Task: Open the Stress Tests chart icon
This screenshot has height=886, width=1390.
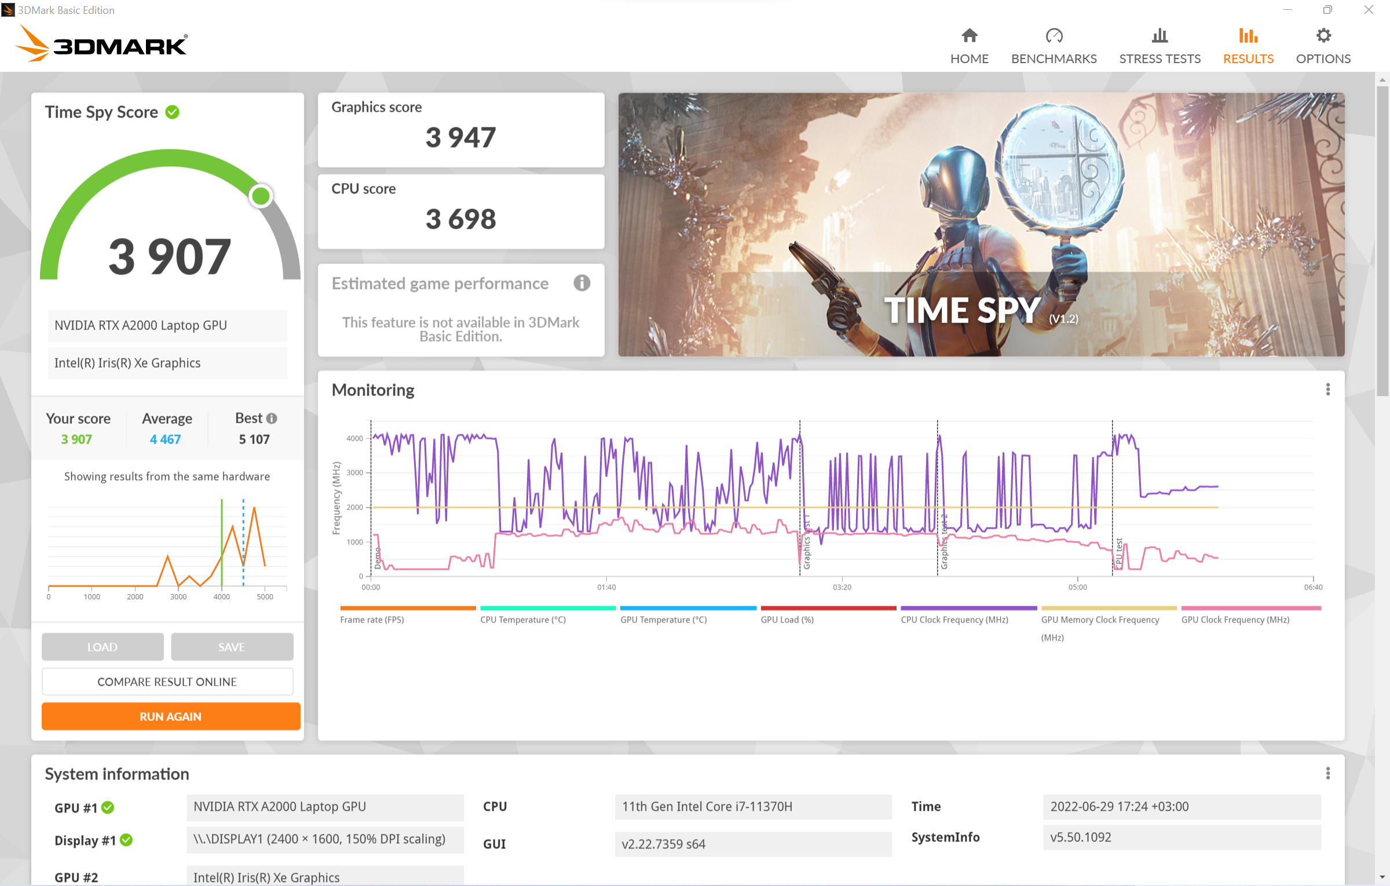Action: click(x=1159, y=36)
